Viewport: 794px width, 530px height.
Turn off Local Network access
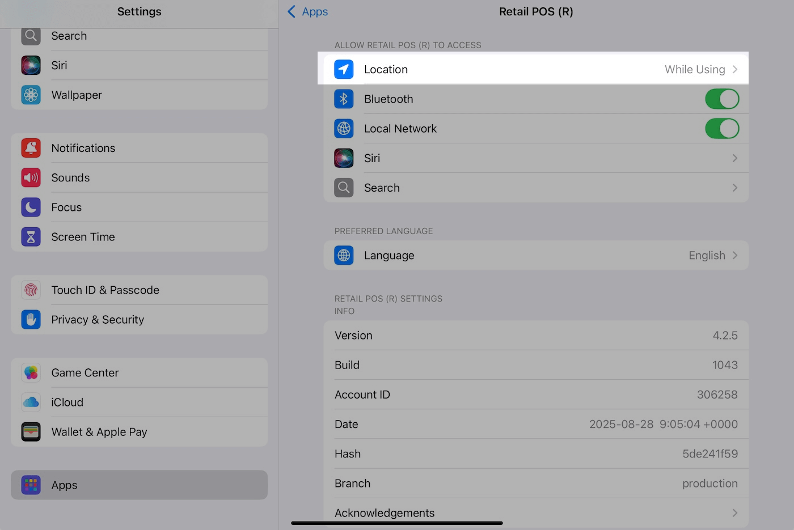pos(722,128)
